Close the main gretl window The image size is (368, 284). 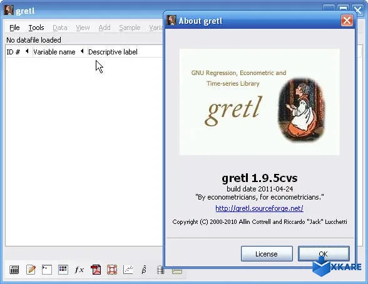(x=358, y=9)
